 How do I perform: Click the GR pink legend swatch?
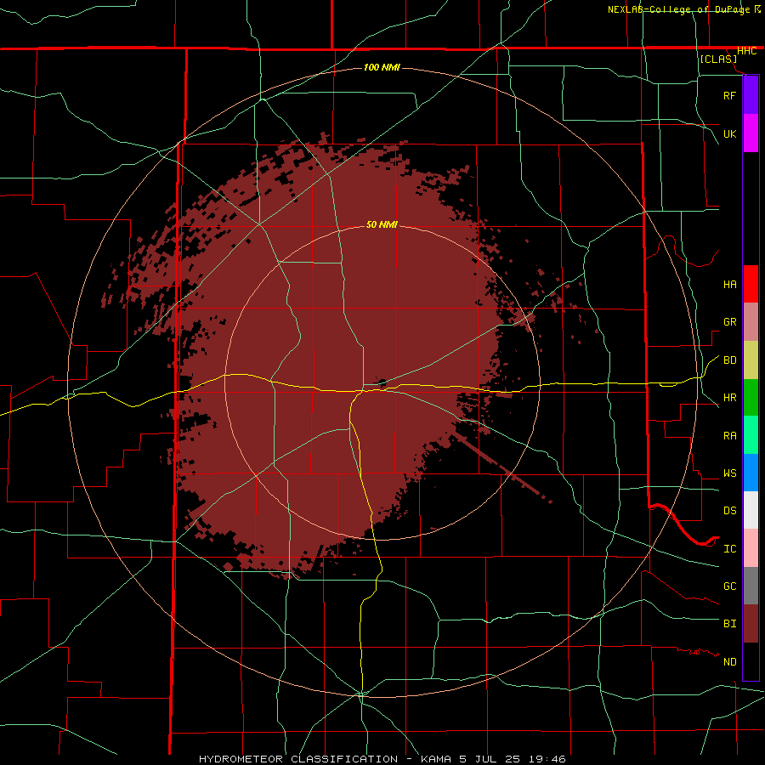[x=751, y=322]
